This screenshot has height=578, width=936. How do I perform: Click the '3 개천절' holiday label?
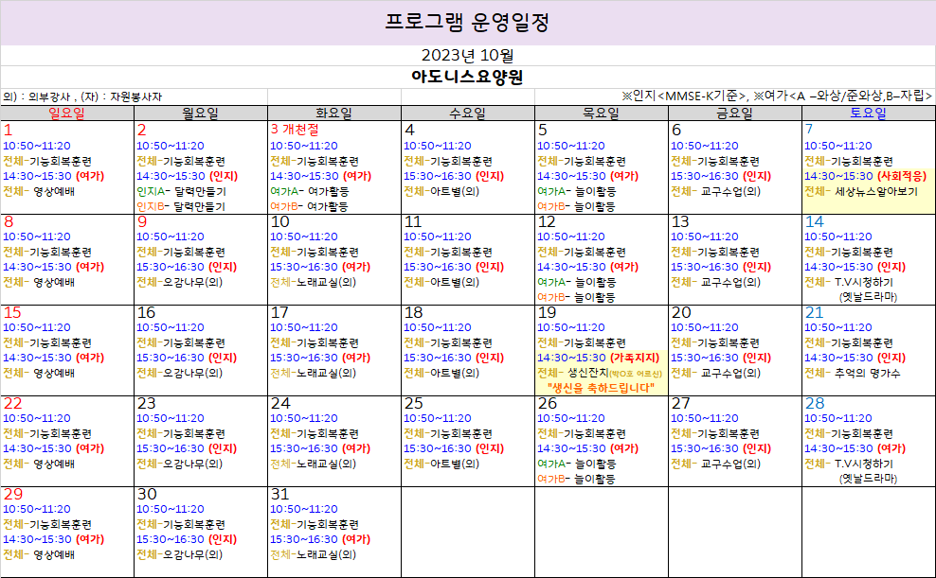point(295,130)
